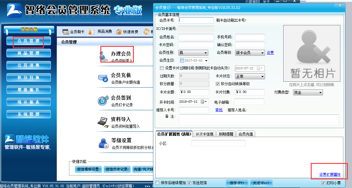This screenshot has height=188, width=352.
Task: Switch to 到期提醒 tab
Action: pos(226,134)
